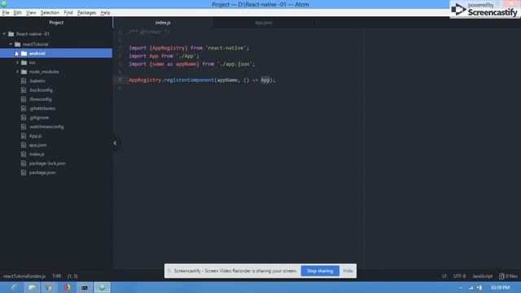Click the reactTutorial\index.js path in status bar

pos(24,276)
